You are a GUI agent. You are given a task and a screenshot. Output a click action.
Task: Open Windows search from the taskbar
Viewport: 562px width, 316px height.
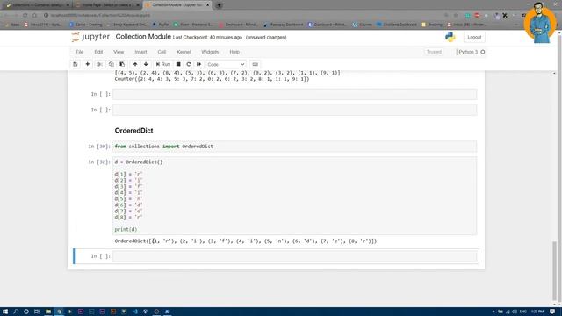coord(16,312)
